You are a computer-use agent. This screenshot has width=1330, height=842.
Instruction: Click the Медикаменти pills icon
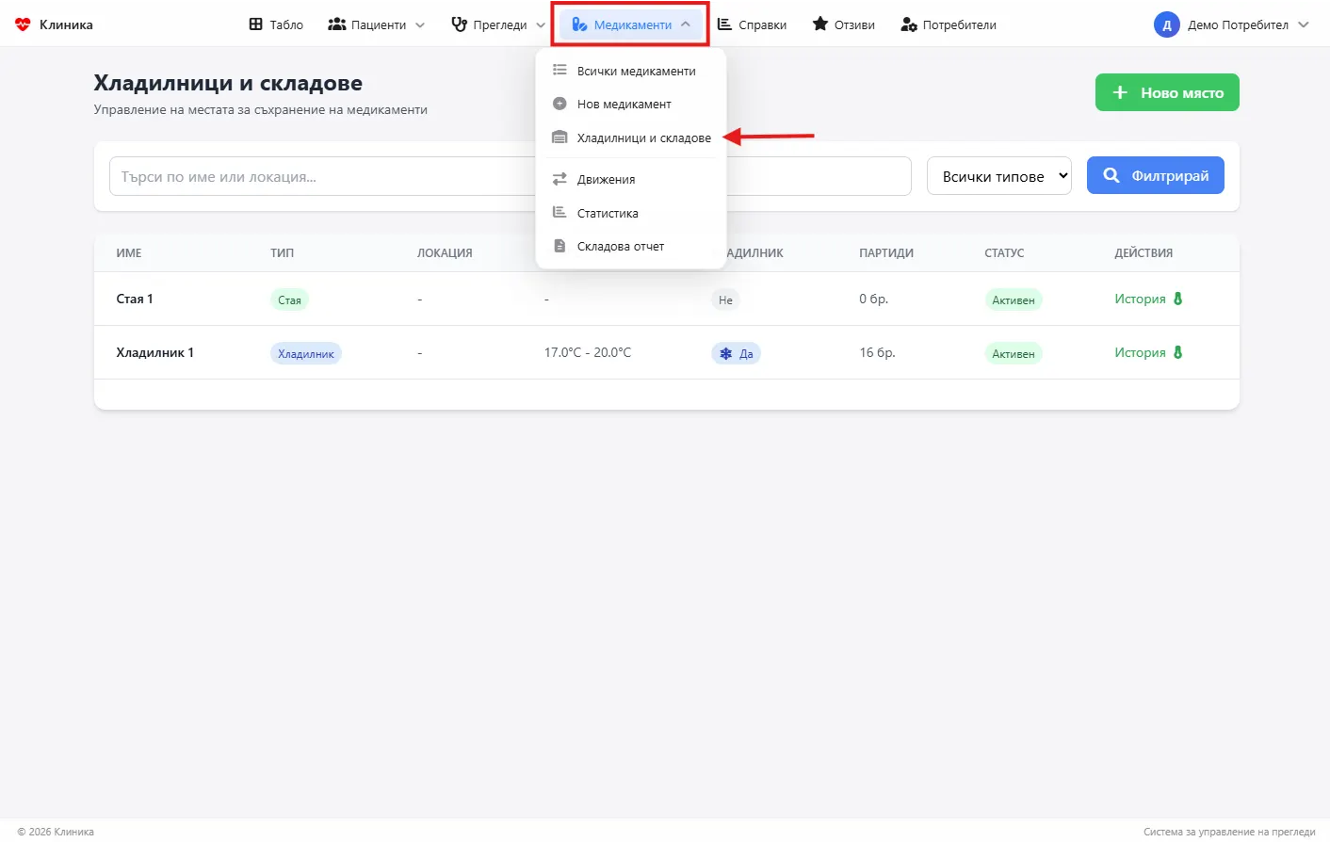(x=579, y=24)
